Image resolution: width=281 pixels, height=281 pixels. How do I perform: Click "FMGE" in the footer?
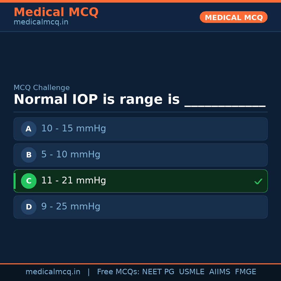[245, 272]
